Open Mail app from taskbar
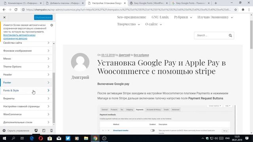Screen dimensions: 253x142 tap(59, 138)
